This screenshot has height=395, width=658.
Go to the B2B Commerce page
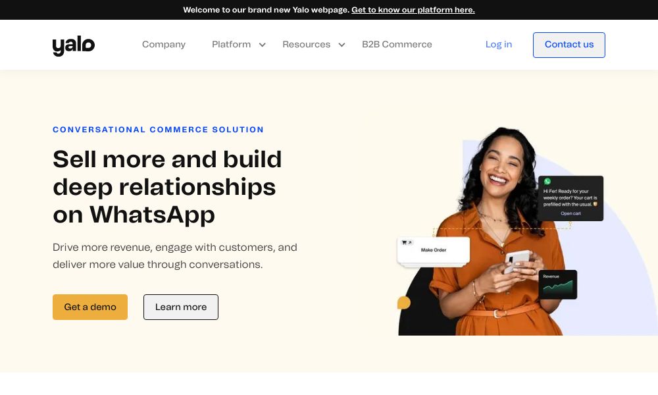click(x=397, y=45)
